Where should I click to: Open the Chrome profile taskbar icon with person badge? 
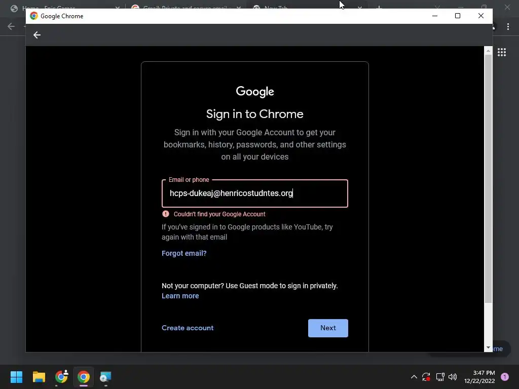61,377
